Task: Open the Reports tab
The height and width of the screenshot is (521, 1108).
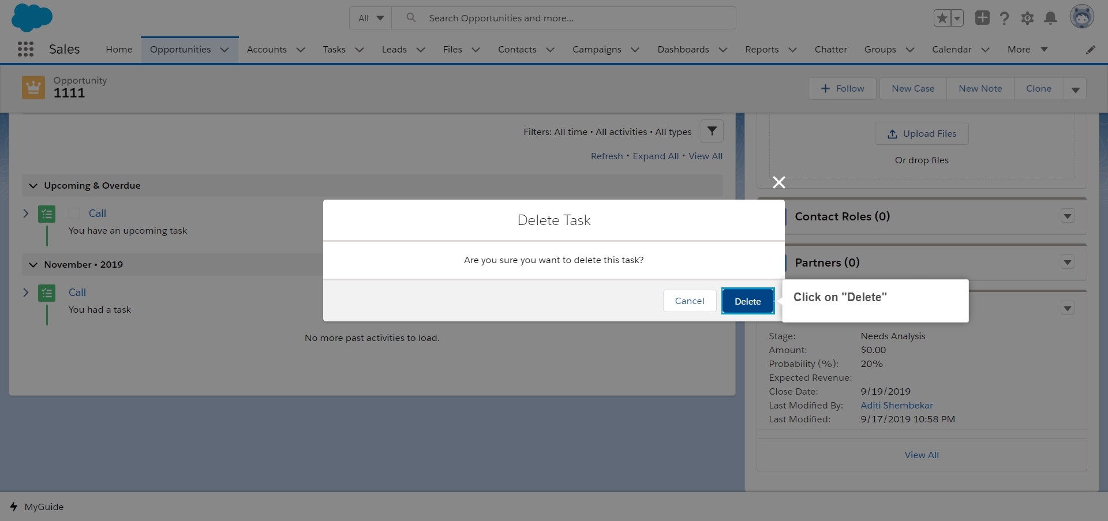Action: (x=762, y=50)
